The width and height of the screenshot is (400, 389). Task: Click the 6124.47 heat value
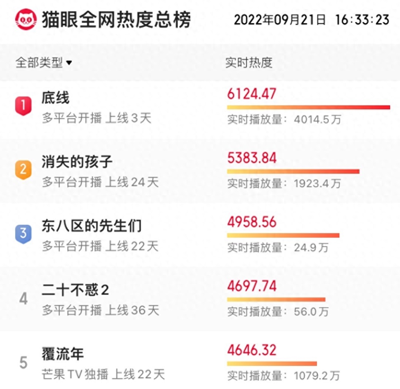tap(251, 94)
